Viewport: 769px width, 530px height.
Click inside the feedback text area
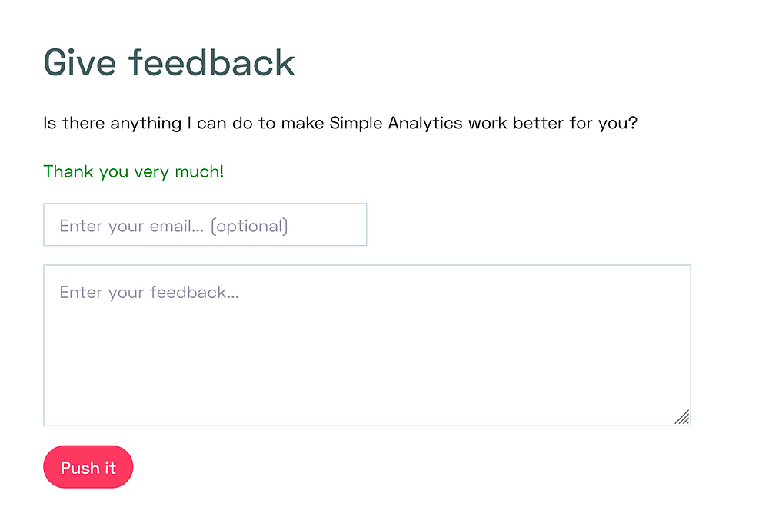(367, 345)
